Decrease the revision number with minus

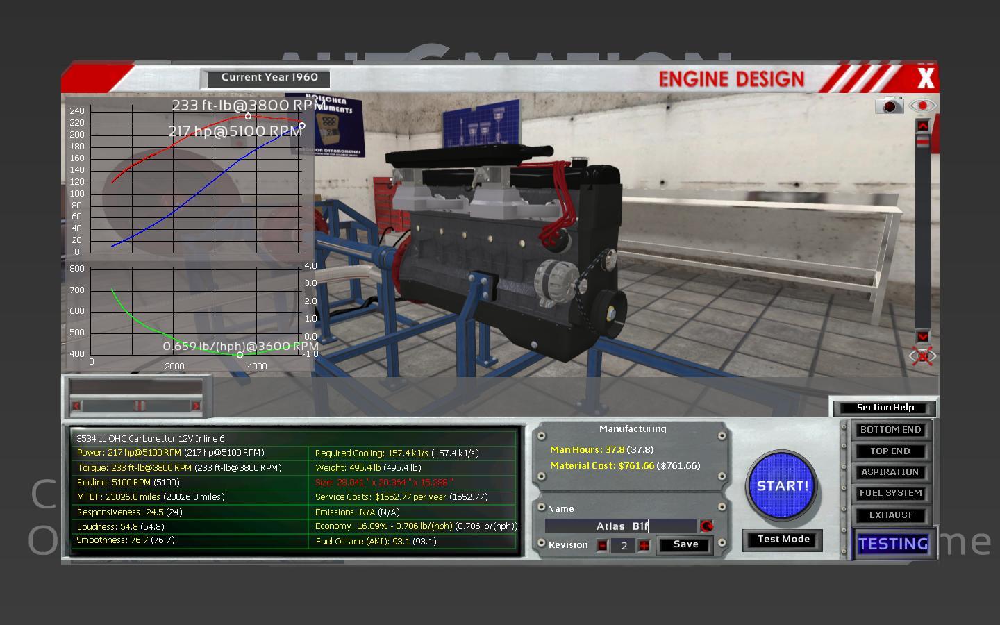602,546
